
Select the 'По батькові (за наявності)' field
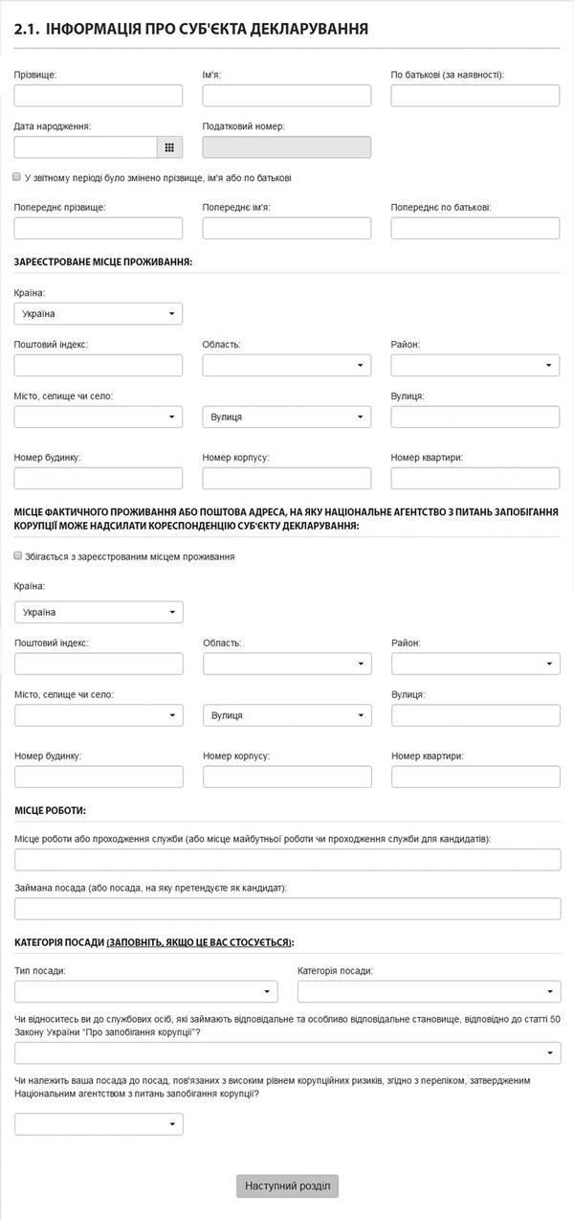pyautogui.click(x=475, y=95)
